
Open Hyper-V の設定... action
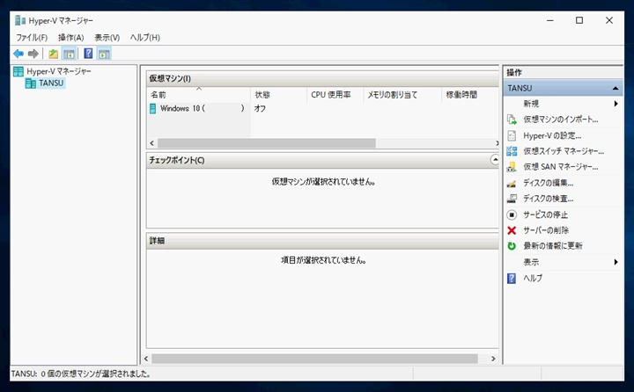552,135
